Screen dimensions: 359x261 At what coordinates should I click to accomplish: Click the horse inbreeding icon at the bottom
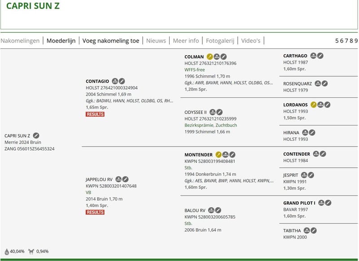click(31, 252)
